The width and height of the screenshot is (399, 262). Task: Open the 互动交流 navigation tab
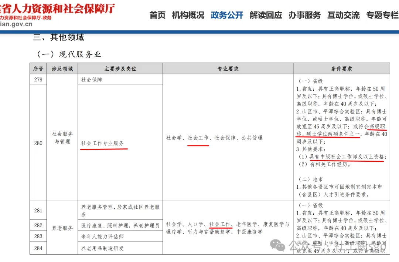pos(344,15)
